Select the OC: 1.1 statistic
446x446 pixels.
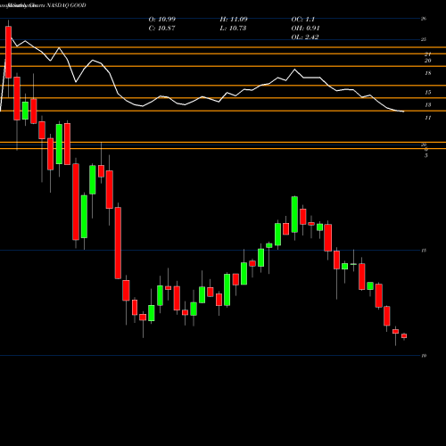pyautogui.click(x=303, y=20)
